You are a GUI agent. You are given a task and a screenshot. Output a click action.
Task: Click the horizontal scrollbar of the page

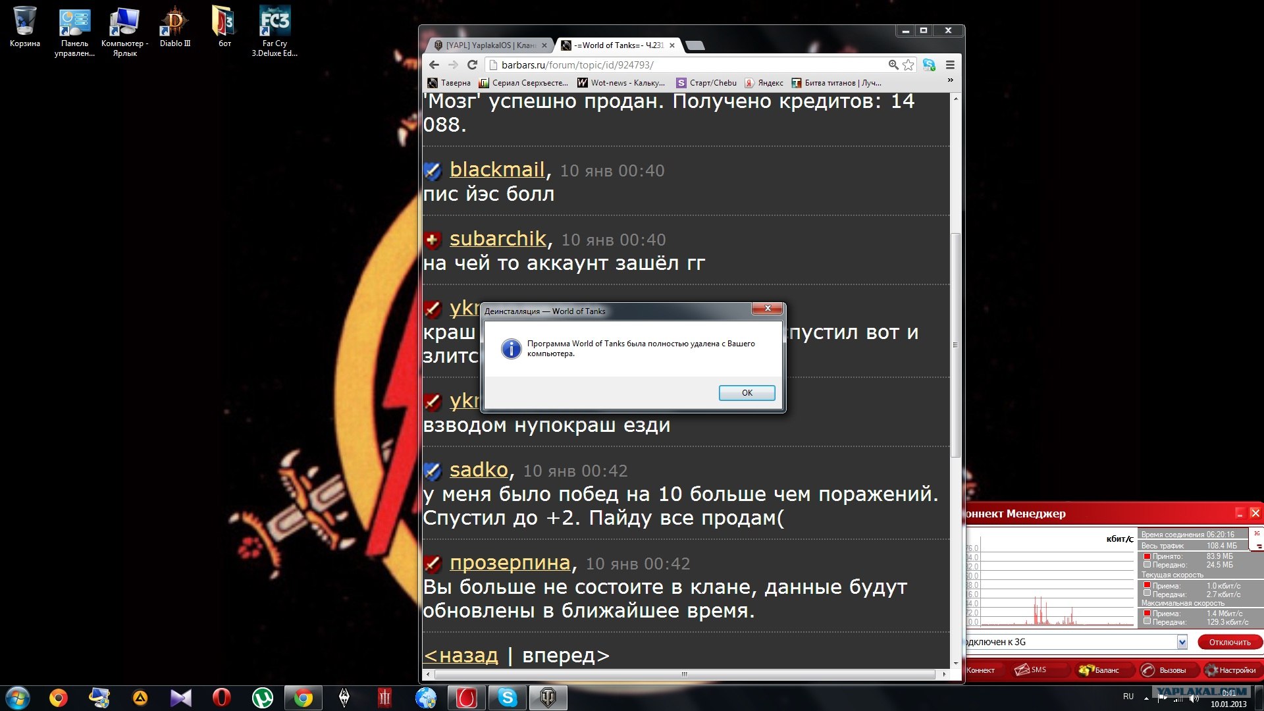pyautogui.click(x=685, y=674)
